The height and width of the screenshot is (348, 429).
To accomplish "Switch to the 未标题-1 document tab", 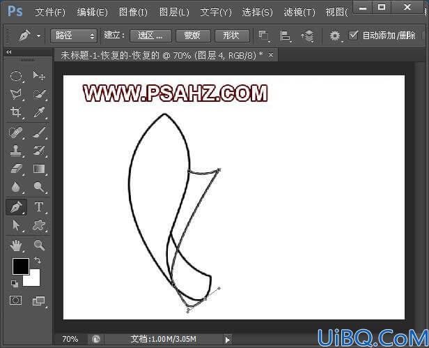I will [162, 55].
